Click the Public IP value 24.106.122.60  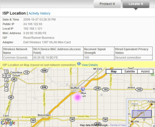pyautogui.click(x=33, y=24)
